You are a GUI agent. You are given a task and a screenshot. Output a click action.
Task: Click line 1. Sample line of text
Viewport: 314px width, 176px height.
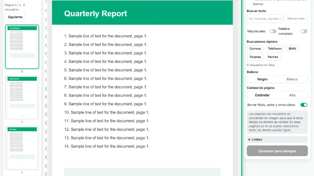click(x=106, y=36)
